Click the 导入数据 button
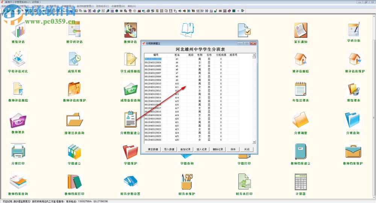376x203 pixels. pyautogui.click(x=169, y=149)
